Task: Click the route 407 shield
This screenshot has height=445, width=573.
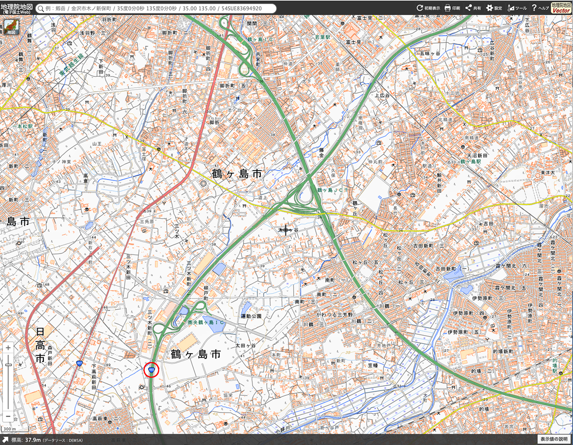Action: coord(80,363)
